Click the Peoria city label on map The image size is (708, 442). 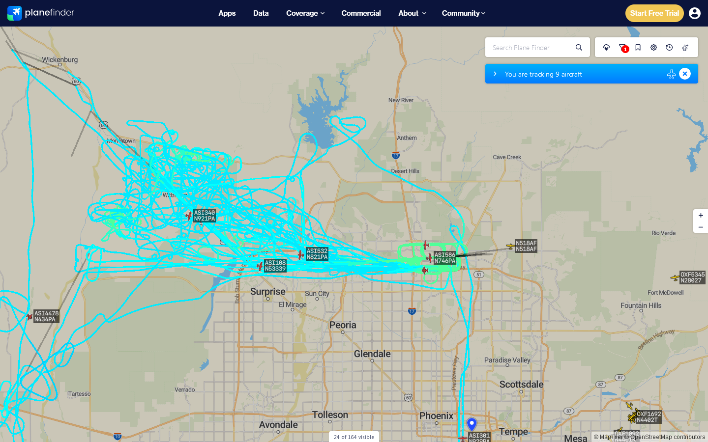click(x=343, y=325)
